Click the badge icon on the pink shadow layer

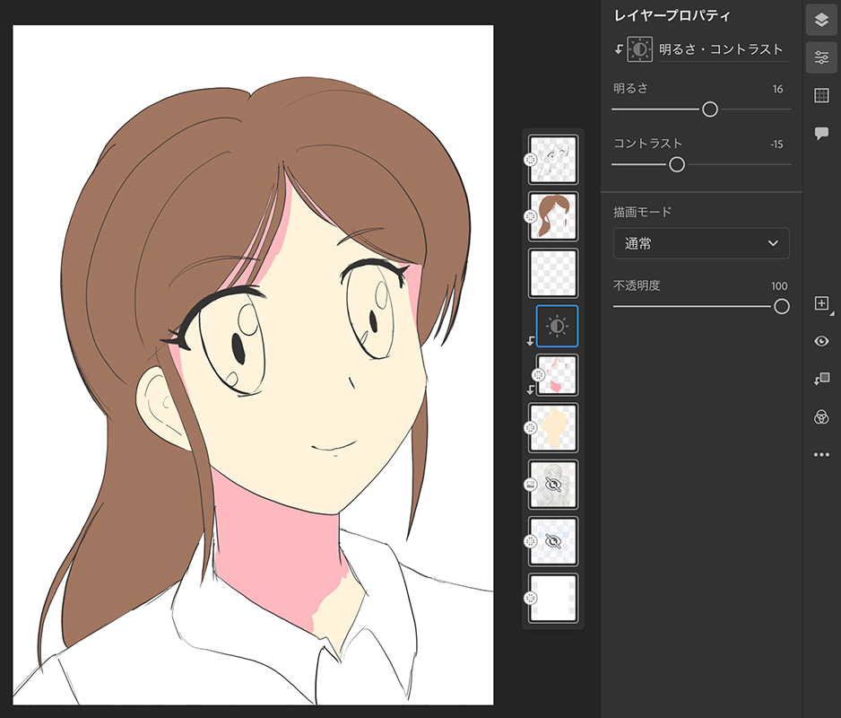coord(537,375)
